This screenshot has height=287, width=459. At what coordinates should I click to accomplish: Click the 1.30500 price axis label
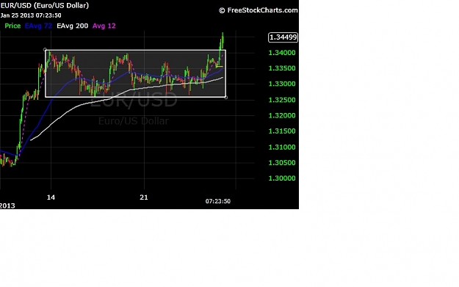click(x=282, y=163)
